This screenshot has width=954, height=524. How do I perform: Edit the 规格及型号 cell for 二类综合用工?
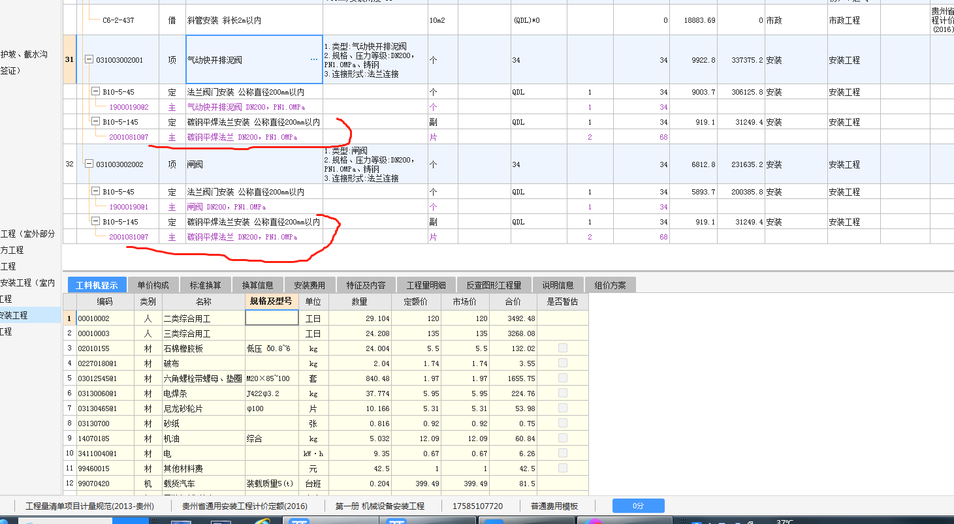pos(271,318)
